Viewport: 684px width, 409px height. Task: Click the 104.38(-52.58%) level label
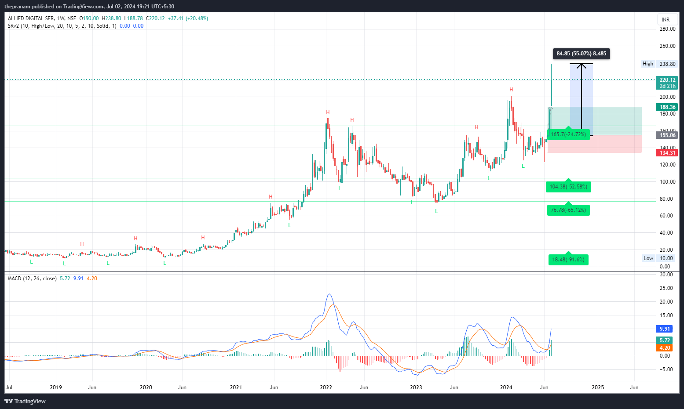tap(568, 187)
